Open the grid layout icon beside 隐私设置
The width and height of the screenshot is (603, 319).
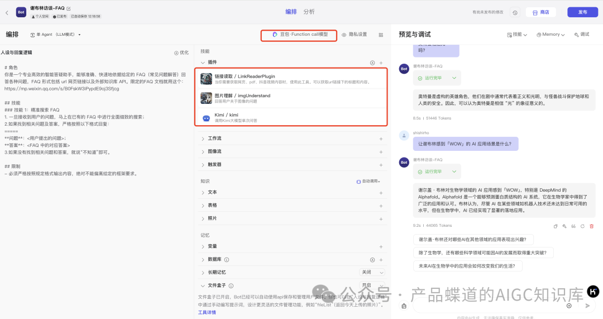click(x=381, y=35)
